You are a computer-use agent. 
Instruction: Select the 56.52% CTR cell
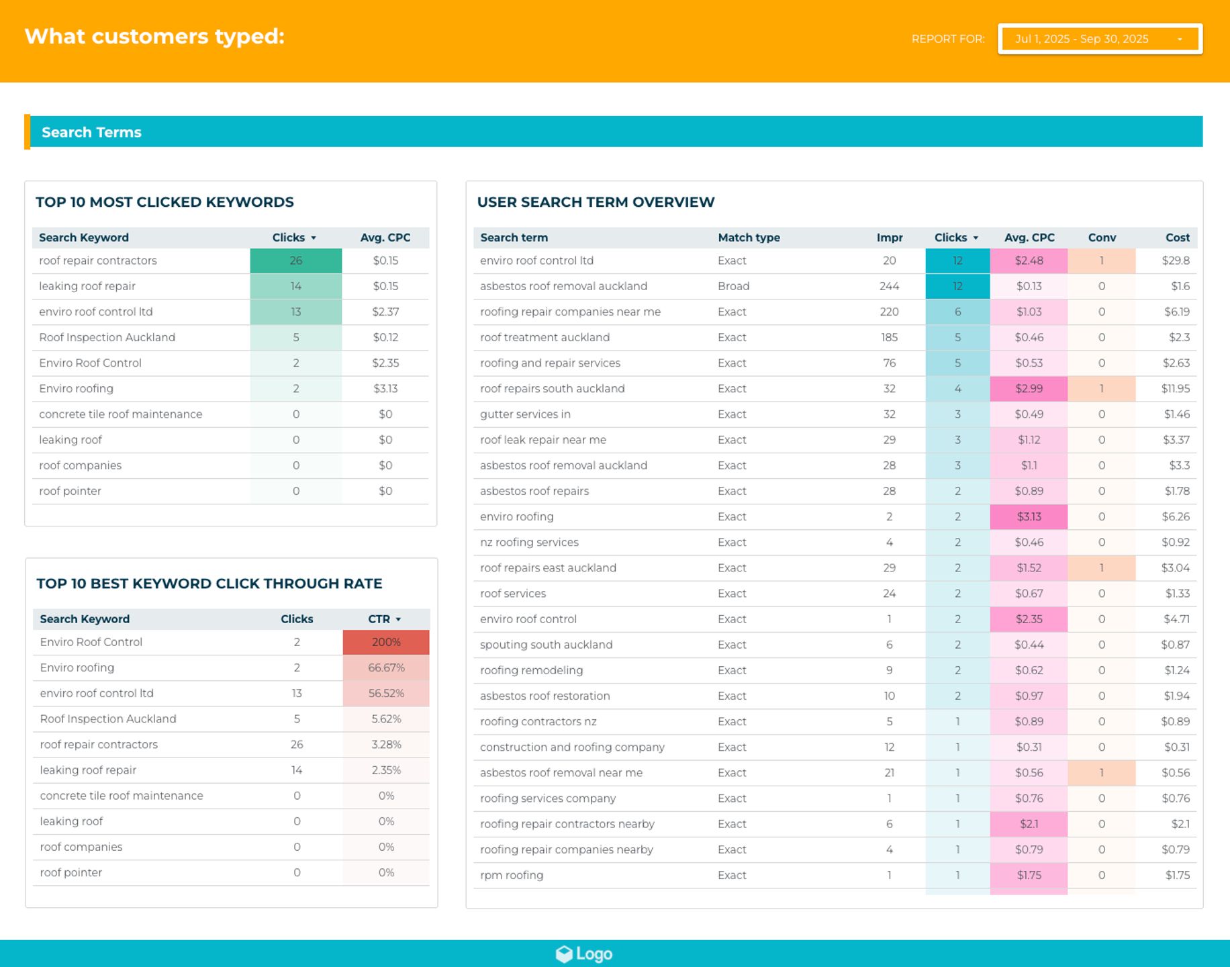(x=386, y=693)
